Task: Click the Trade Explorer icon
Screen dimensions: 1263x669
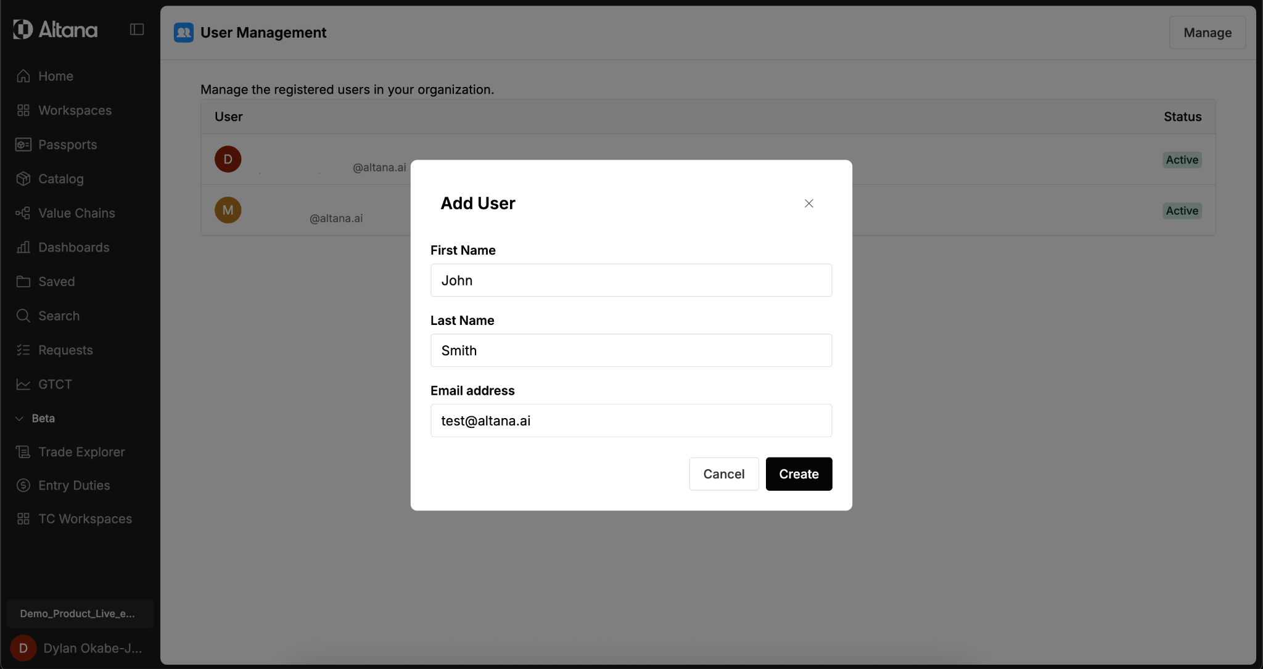Action: tap(23, 452)
